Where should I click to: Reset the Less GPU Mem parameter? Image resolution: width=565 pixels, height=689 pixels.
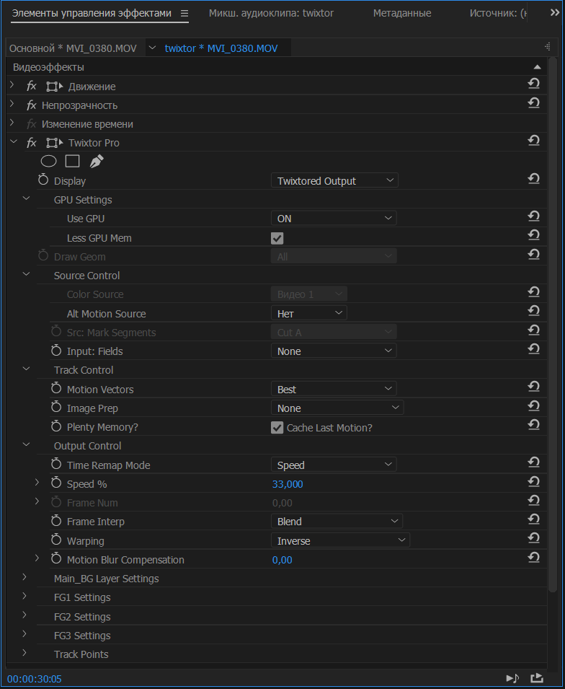click(534, 235)
